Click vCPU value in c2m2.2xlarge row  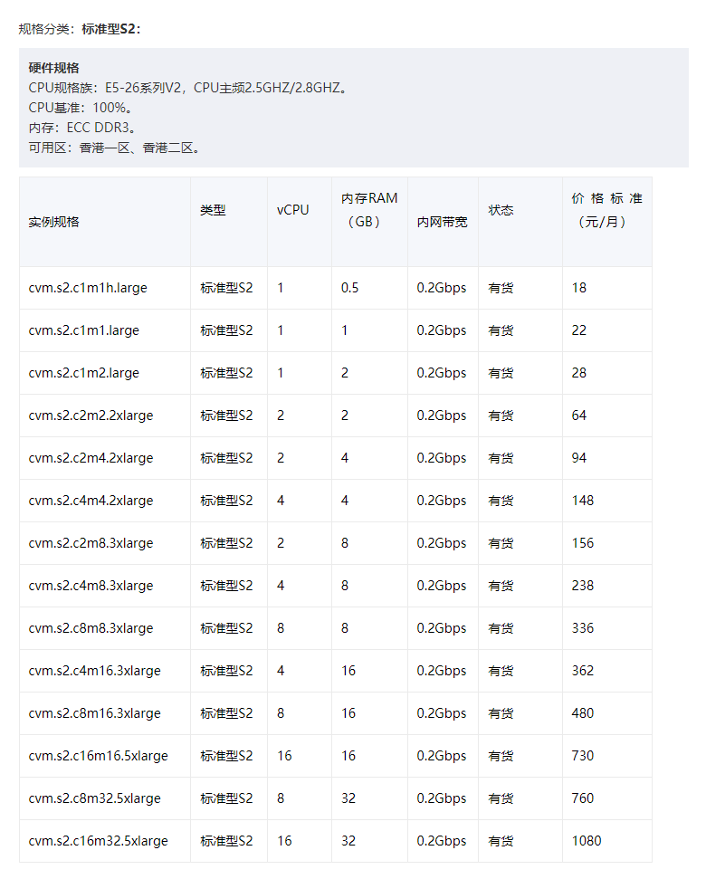click(281, 416)
